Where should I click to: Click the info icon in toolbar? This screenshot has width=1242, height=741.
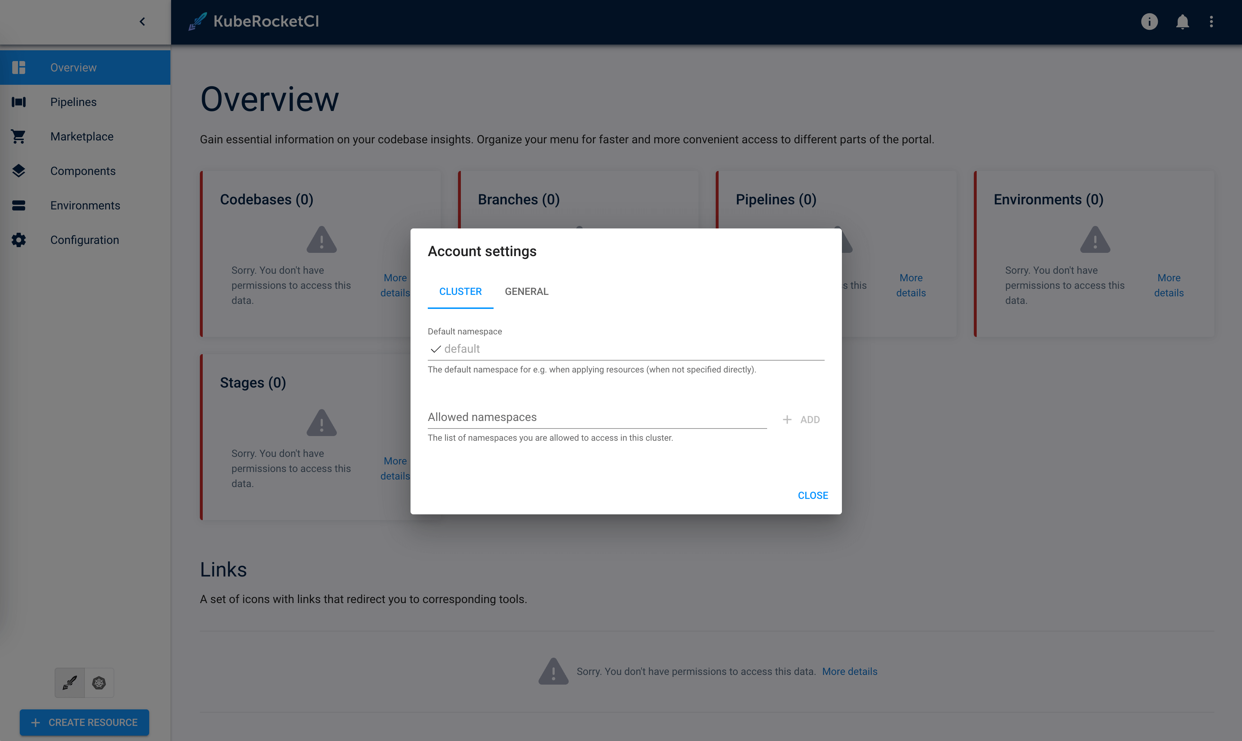[1150, 21]
